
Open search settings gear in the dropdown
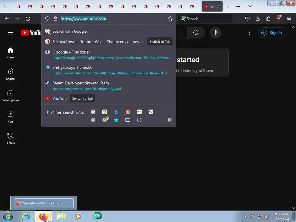(170, 120)
